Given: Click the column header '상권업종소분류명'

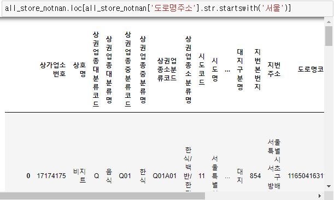Looking at the screenshot, I should (188, 69).
